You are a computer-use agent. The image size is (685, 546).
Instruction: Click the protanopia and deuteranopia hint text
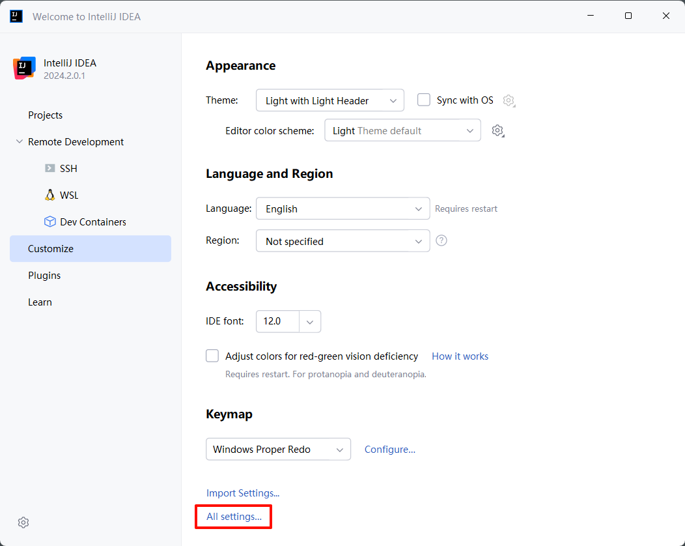pos(326,374)
